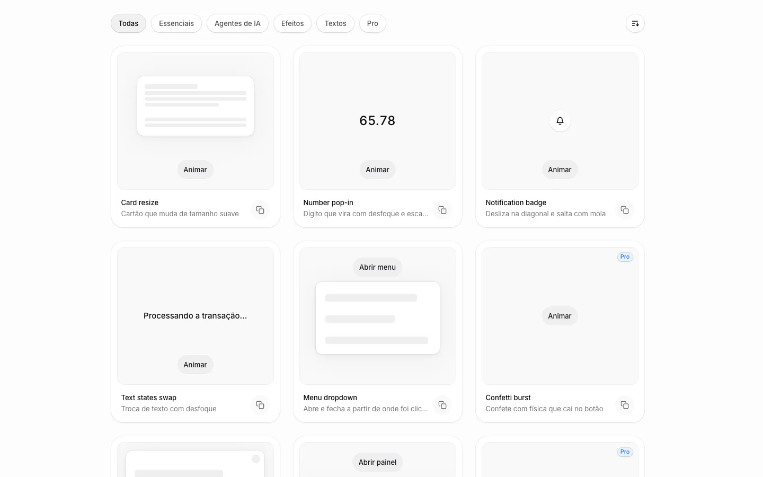Click 'Confete com física que cai no botão' text
This screenshot has width=763, height=477.
[x=545, y=409]
